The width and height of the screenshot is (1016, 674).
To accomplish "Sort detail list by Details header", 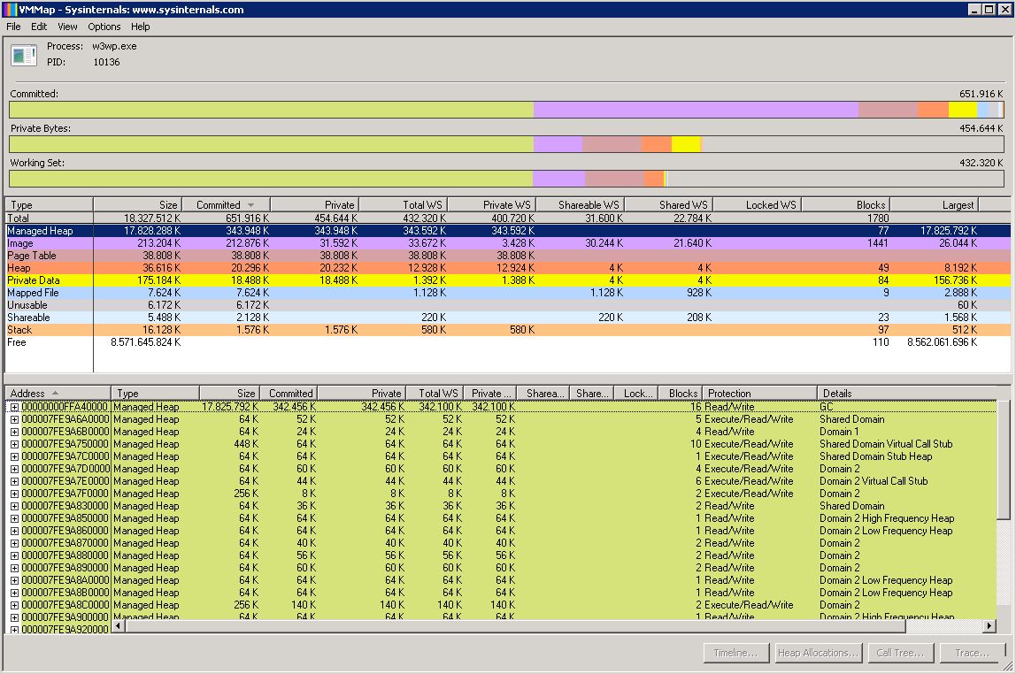I will pos(906,393).
